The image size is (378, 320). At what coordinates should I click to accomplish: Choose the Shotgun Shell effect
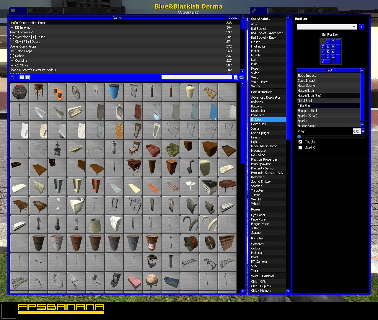click(x=307, y=111)
